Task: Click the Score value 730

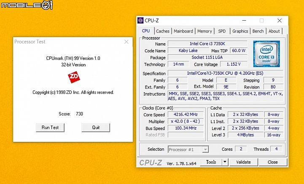Action: point(79,114)
